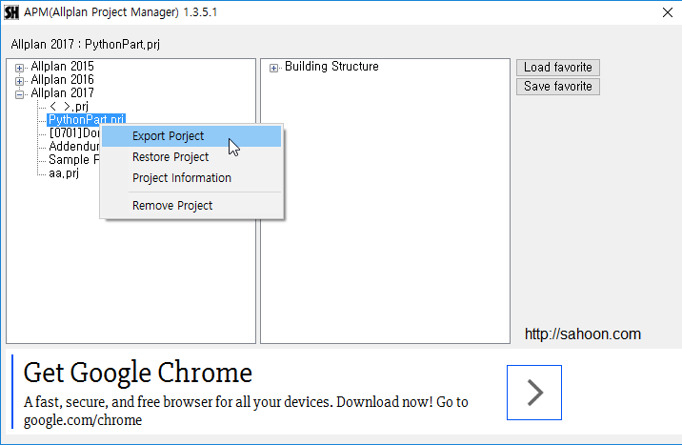Close the APM window
The height and width of the screenshot is (445, 682).
click(x=668, y=12)
